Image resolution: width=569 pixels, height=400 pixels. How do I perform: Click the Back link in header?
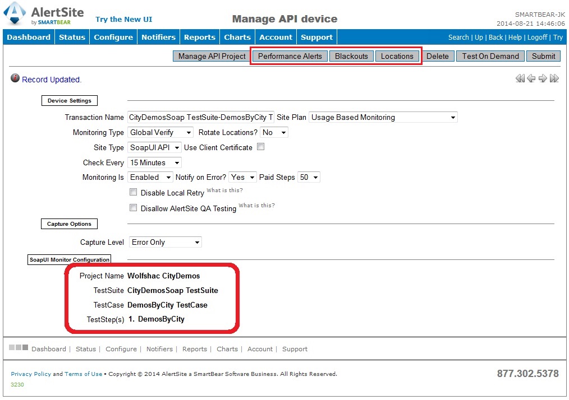click(x=495, y=38)
